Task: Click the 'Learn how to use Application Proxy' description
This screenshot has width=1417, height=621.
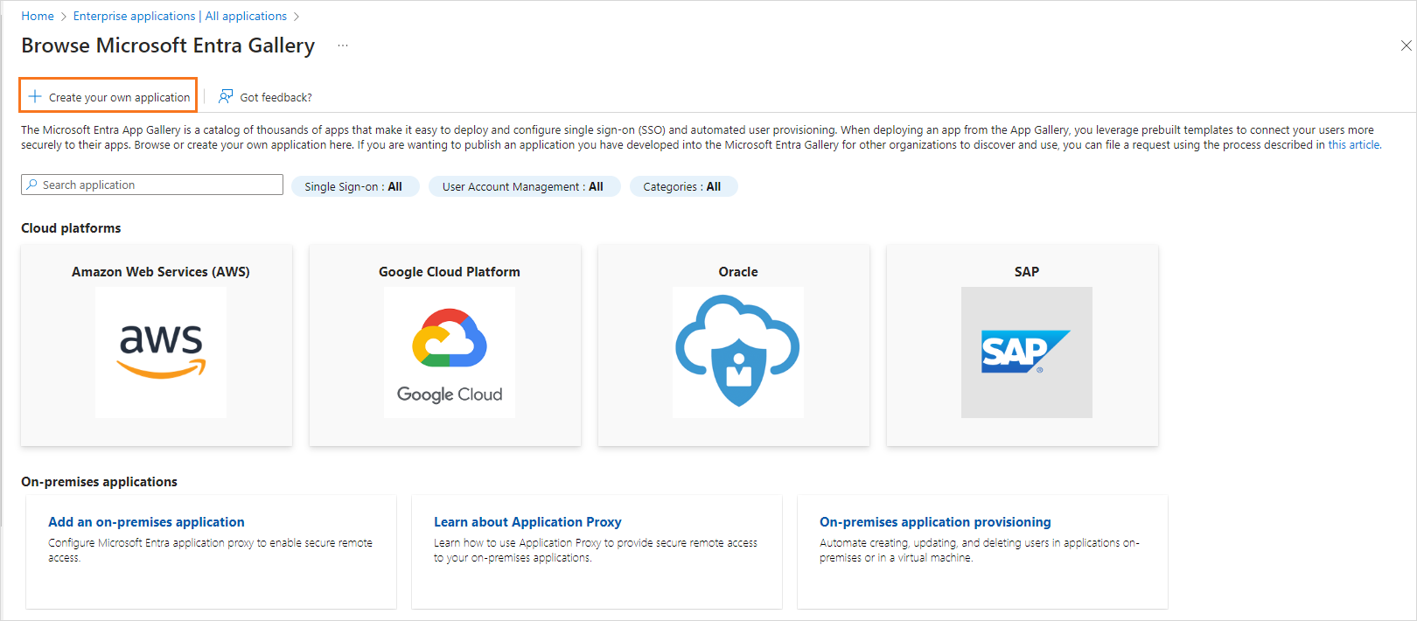Action: click(596, 550)
